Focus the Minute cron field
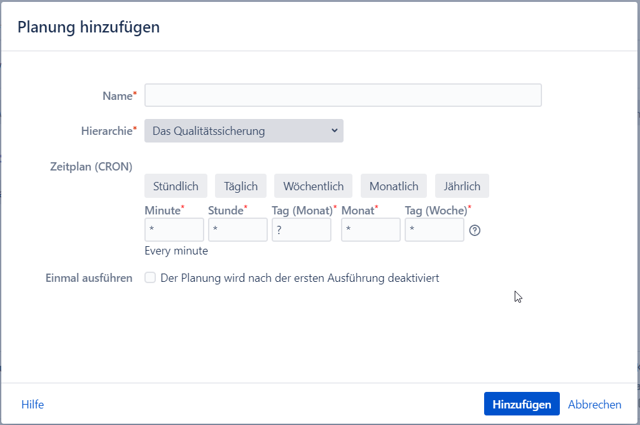The image size is (640, 425). coord(174,230)
